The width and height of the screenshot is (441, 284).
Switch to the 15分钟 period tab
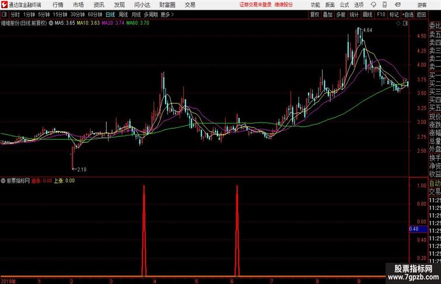coord(60,15)
